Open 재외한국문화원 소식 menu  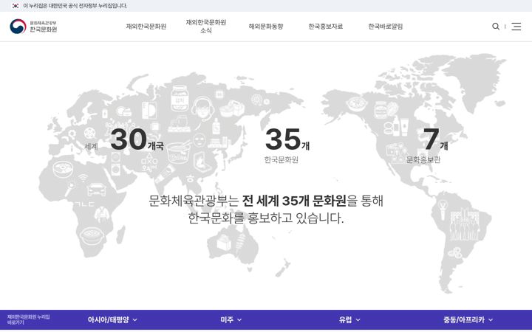pyautogui.click(x=206, y=27)
